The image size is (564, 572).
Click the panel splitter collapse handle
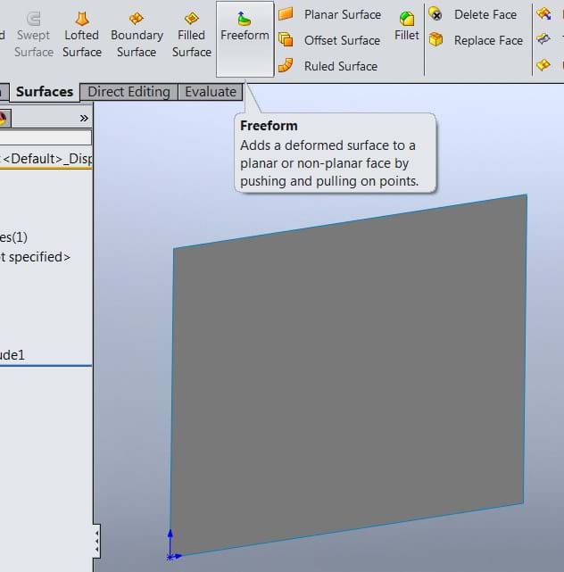96,540
